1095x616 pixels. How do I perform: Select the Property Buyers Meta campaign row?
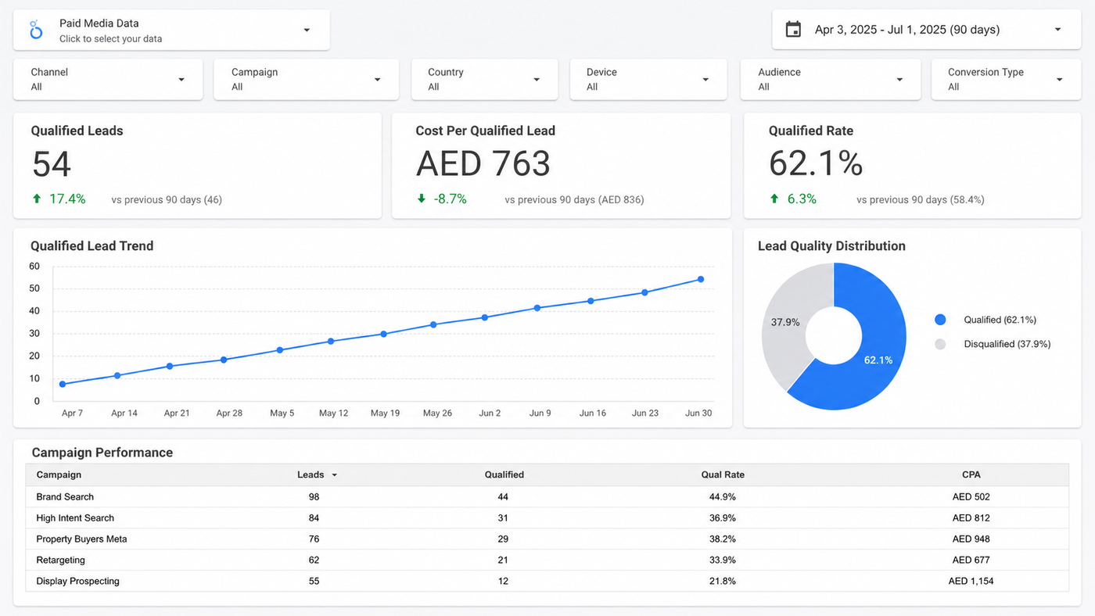[x=547, y=539]
